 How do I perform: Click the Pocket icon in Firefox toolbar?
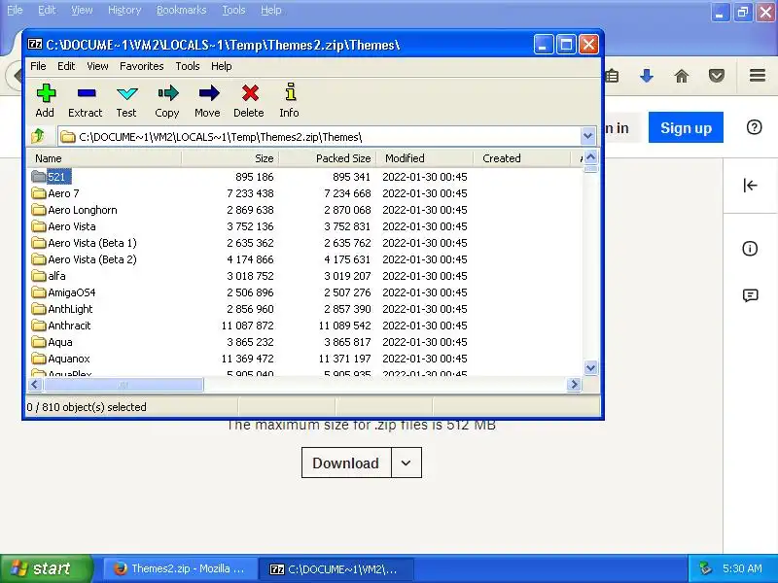tap(717, 76)
